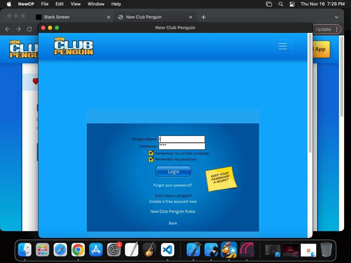Open Visual Studio Code from the dock
The height and width of the screenshot is (263, 351).
point(167,250)
